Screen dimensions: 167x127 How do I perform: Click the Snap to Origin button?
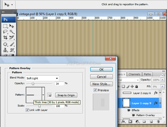[x=66, y=95]
